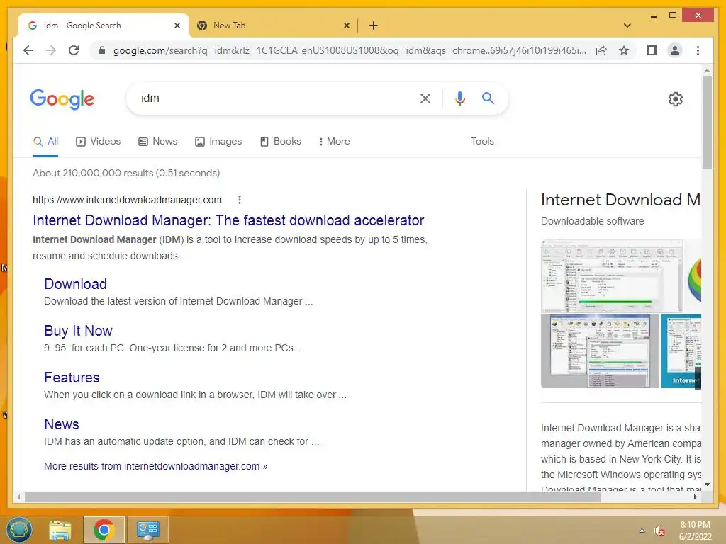
Task: Open More results from internetdownloadmanager.com
Action: coord(155,466)
